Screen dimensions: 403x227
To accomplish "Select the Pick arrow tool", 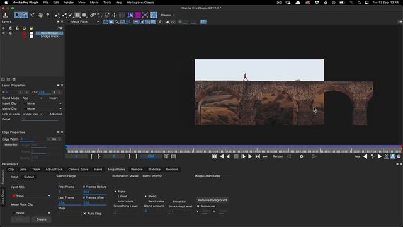I will [x=17, y=15].
